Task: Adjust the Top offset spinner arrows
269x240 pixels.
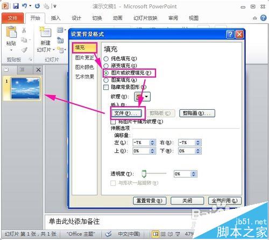Action: [x=152, y=151]
